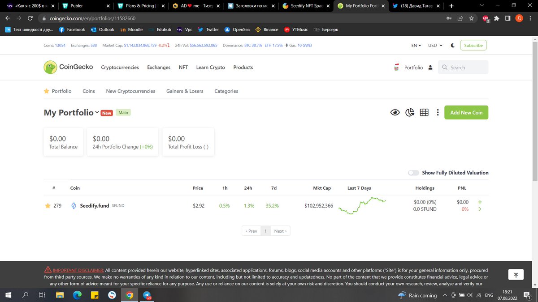This screenshot has width=538, height=302.
Task: Open the Facebook bookmark
Action: point(72,30)
